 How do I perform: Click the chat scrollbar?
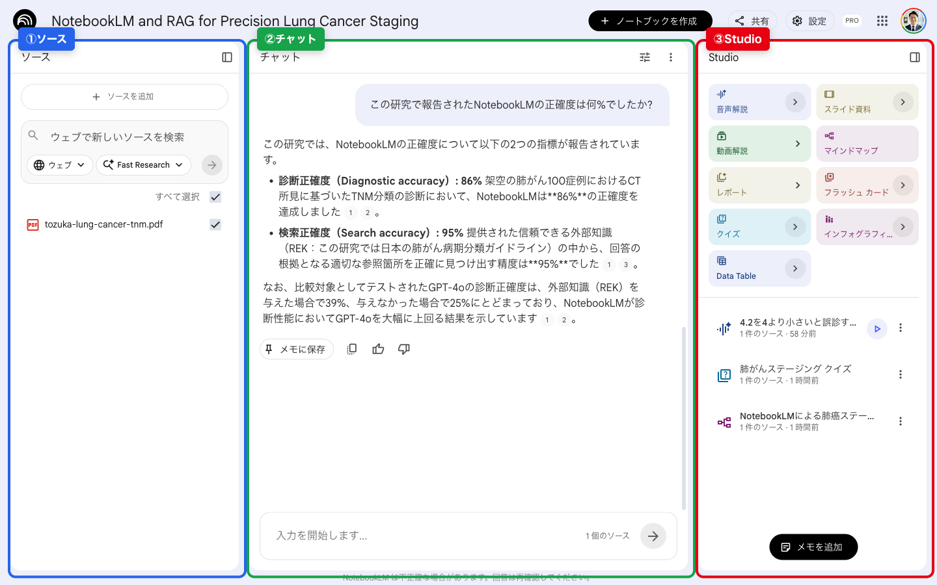[683, 419]
